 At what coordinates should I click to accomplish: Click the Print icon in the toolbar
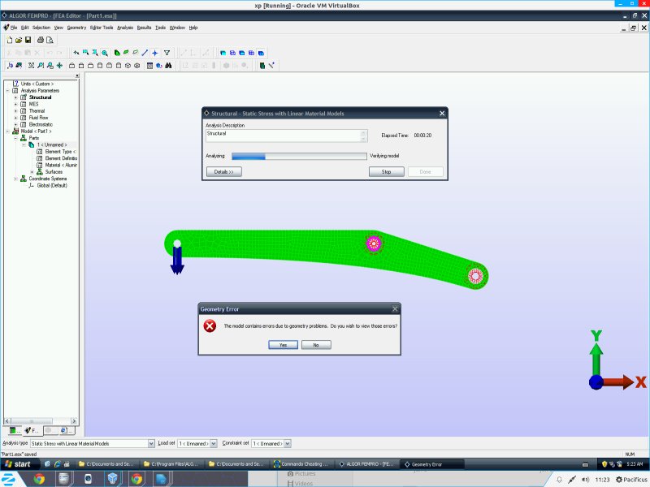[40, 40]
